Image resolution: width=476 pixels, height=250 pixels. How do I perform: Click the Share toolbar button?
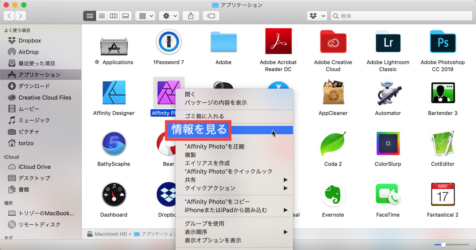click(x=191, y=16)
